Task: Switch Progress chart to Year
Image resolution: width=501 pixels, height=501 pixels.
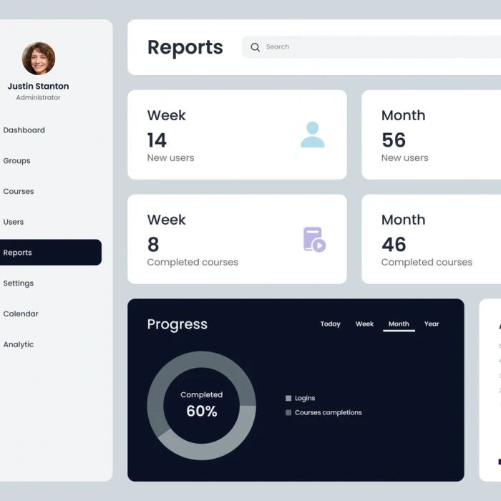Action: pos(432,324)
